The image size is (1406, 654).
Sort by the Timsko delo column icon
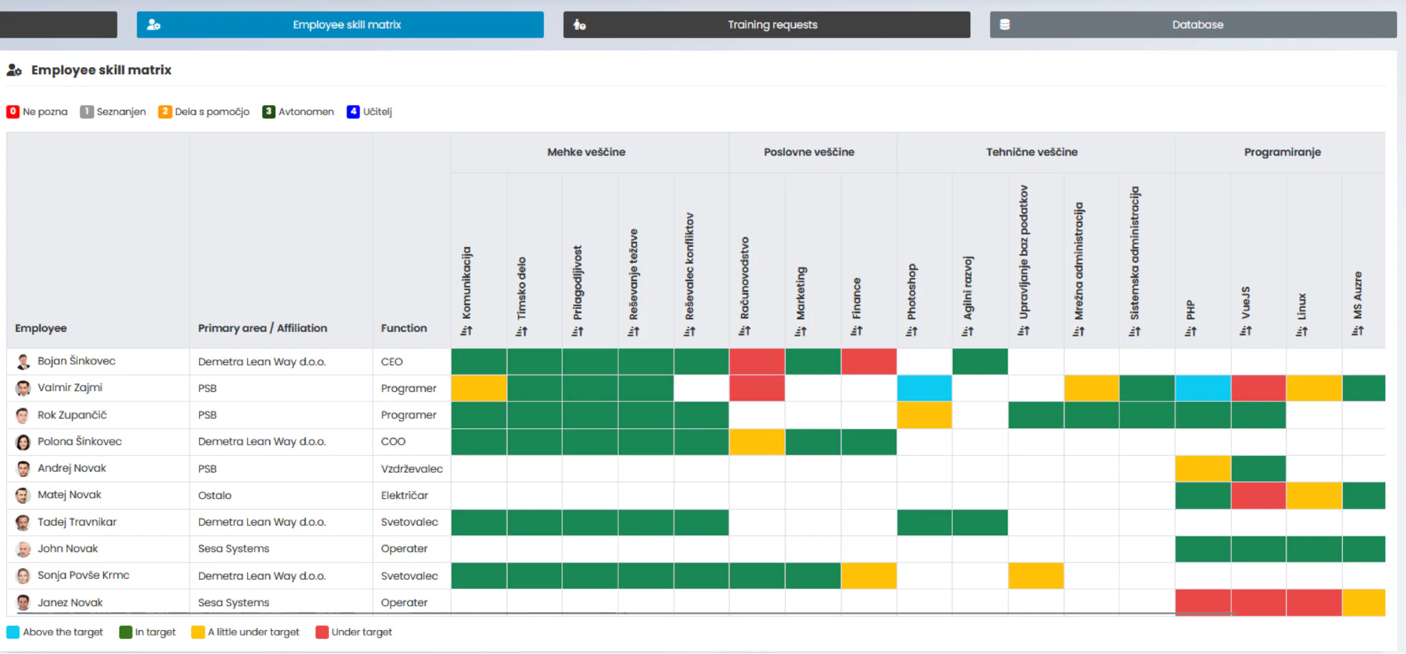coord(522,331)
